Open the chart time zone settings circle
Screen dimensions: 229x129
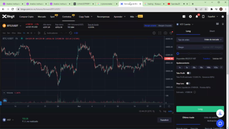coord(169,106)
